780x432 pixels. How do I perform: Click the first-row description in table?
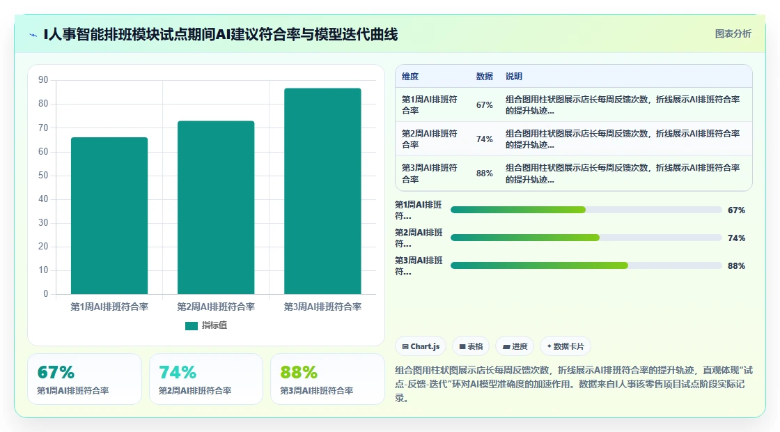click(623, 105)
